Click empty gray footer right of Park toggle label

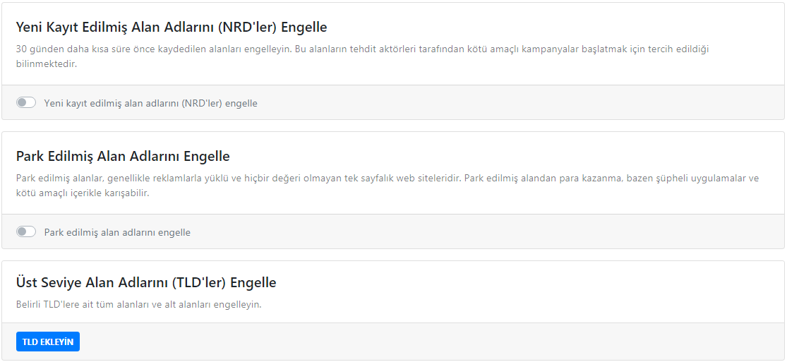point(494,232)
